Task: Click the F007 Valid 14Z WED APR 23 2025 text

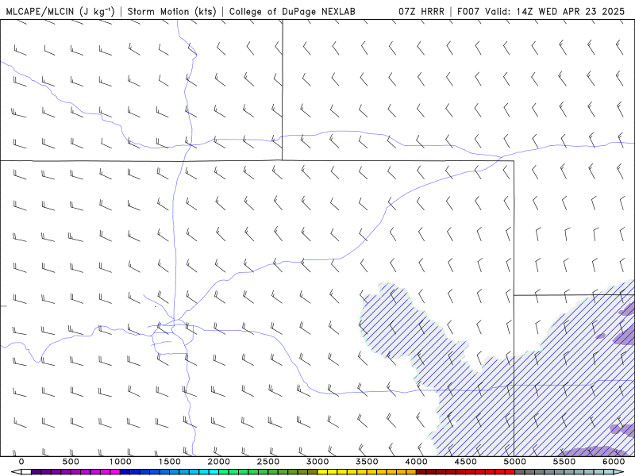Action: click(x=541, y=11)
